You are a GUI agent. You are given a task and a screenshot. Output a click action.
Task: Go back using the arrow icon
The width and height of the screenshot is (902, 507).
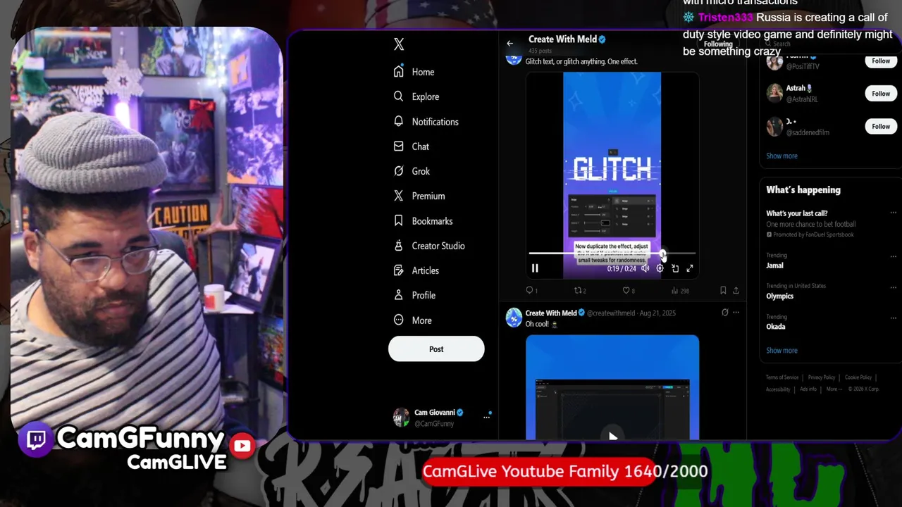pos(510,44)
